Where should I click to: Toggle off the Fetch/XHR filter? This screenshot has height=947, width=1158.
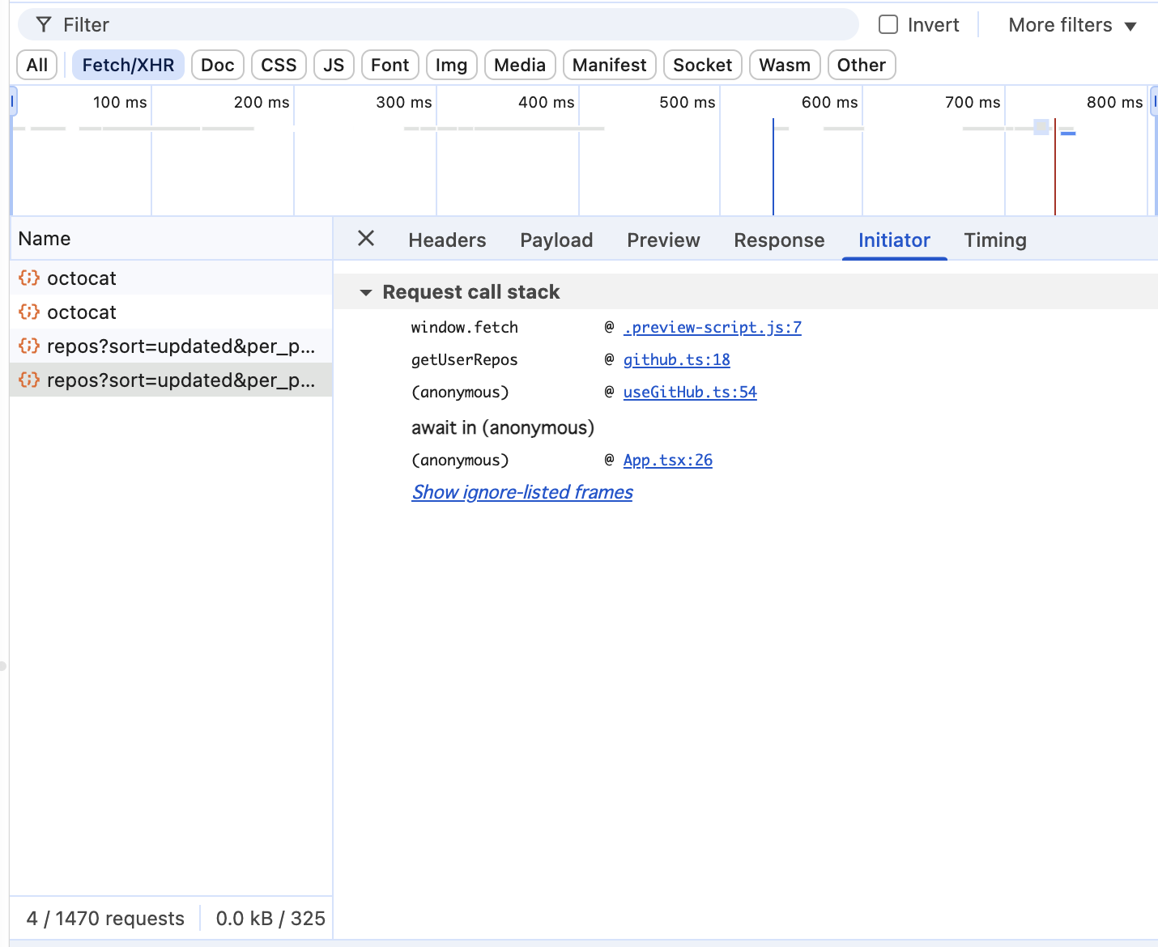[x=128, y=64]
